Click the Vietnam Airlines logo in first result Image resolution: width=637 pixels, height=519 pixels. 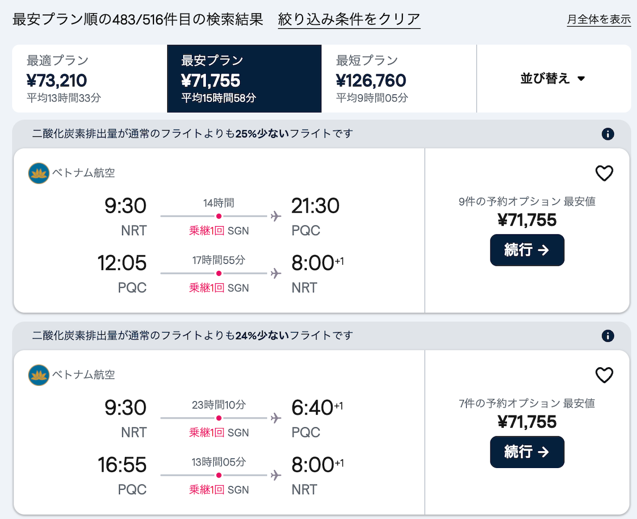pos(39,173)
